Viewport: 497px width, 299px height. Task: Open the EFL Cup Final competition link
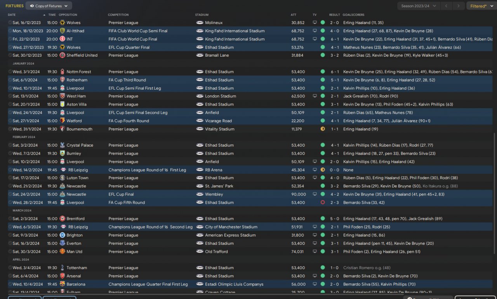tap(121, 194)
